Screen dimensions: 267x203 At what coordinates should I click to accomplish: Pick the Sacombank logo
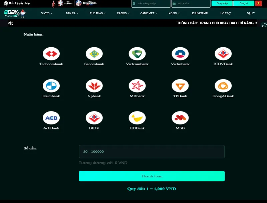(x=94, y=54)
